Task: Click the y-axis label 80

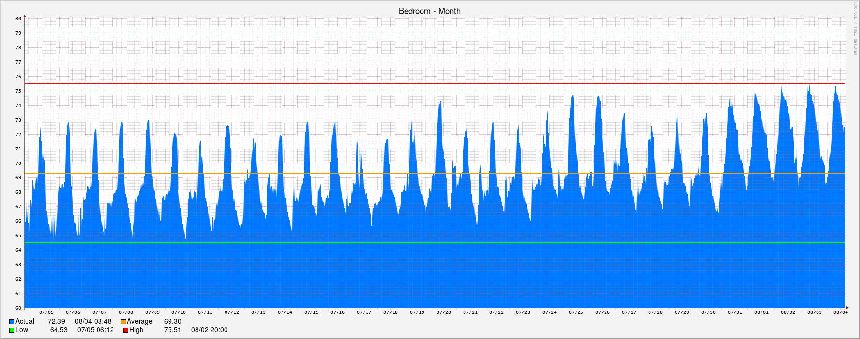Action: pyautogui.click(x=18, y=19)
